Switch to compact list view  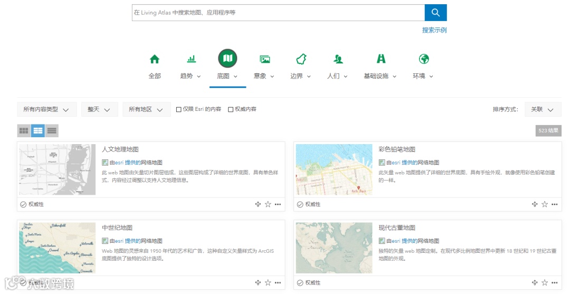(52, 131)
